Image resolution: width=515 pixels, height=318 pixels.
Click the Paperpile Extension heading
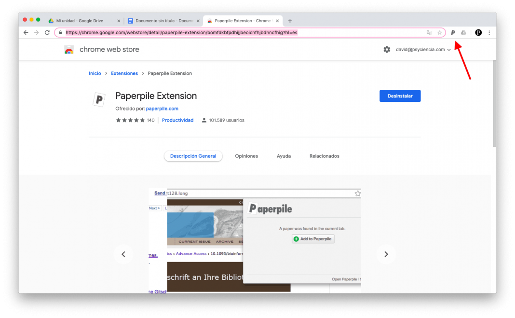(x=156, y=96)
